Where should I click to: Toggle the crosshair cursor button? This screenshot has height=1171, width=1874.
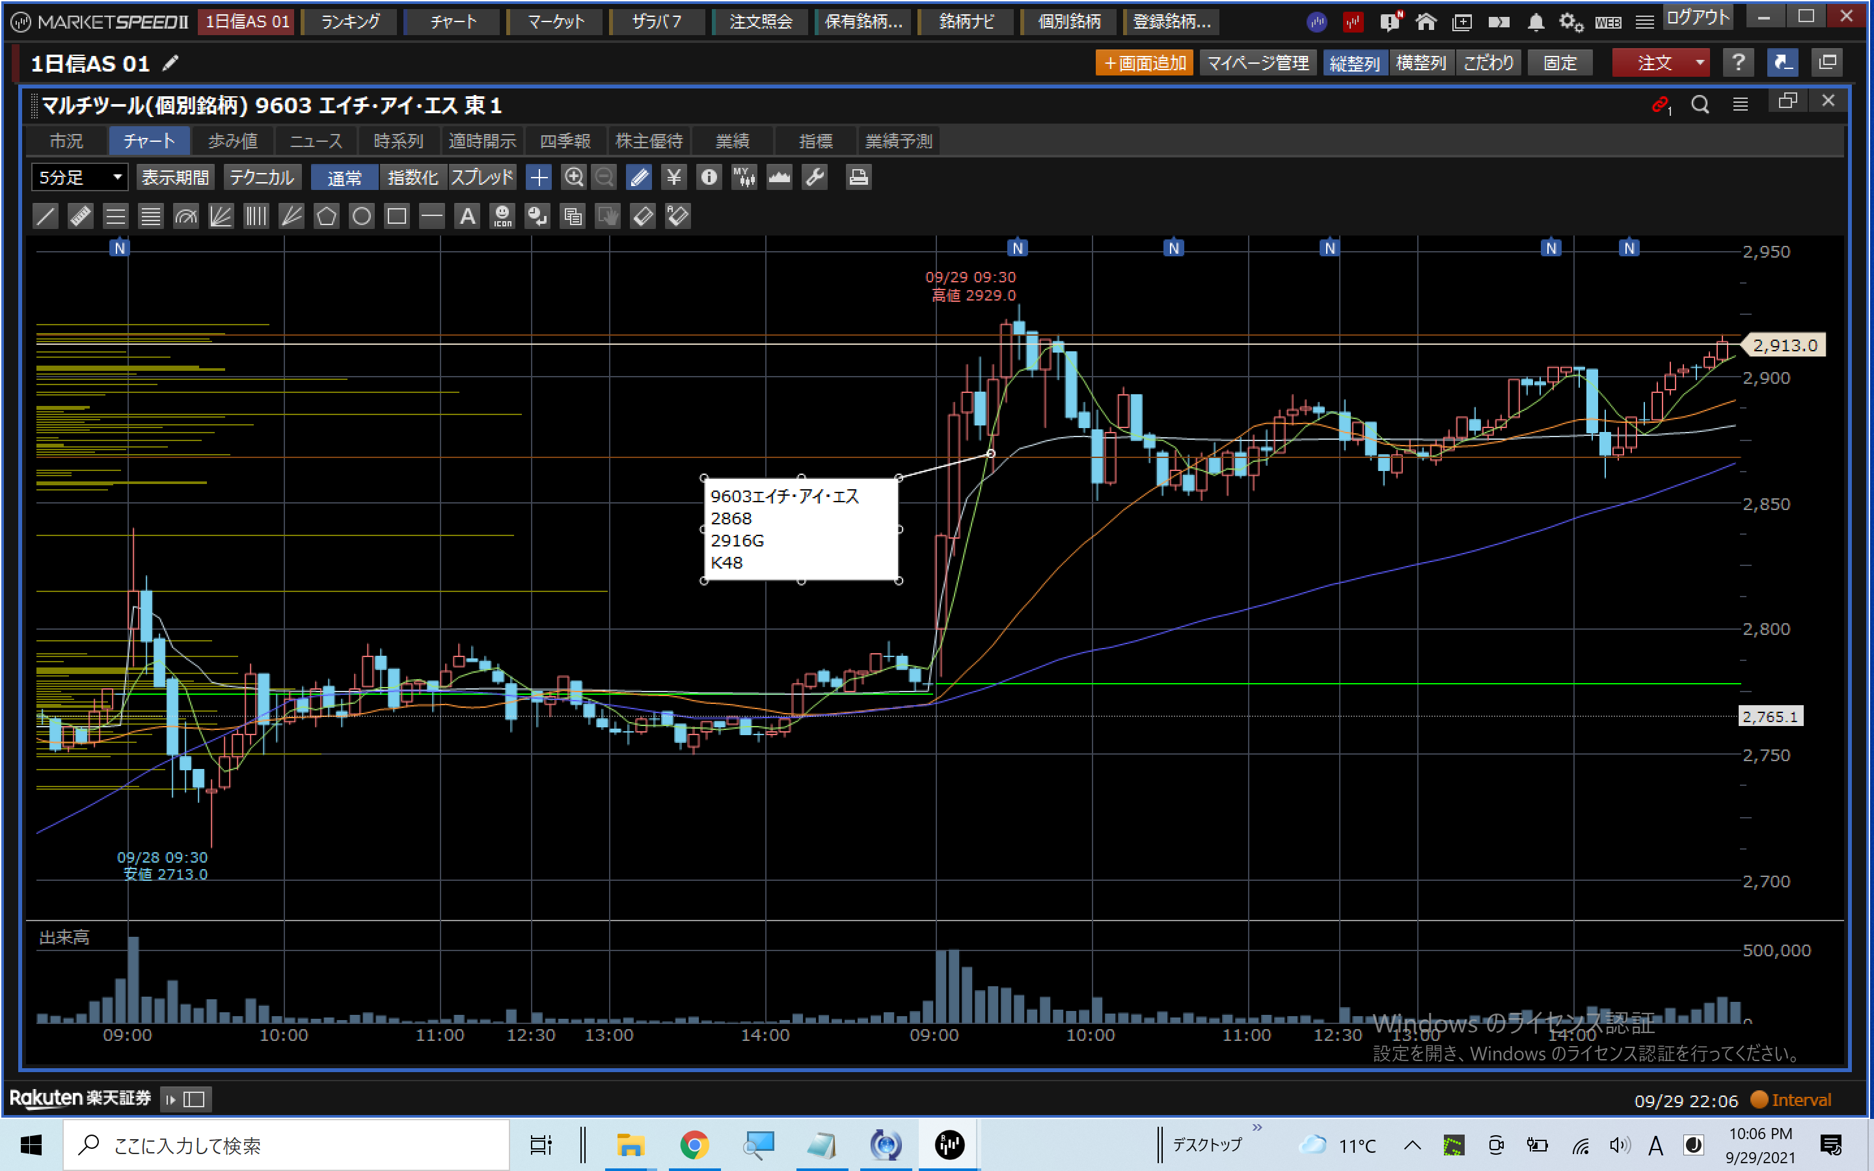pos(538,178)
